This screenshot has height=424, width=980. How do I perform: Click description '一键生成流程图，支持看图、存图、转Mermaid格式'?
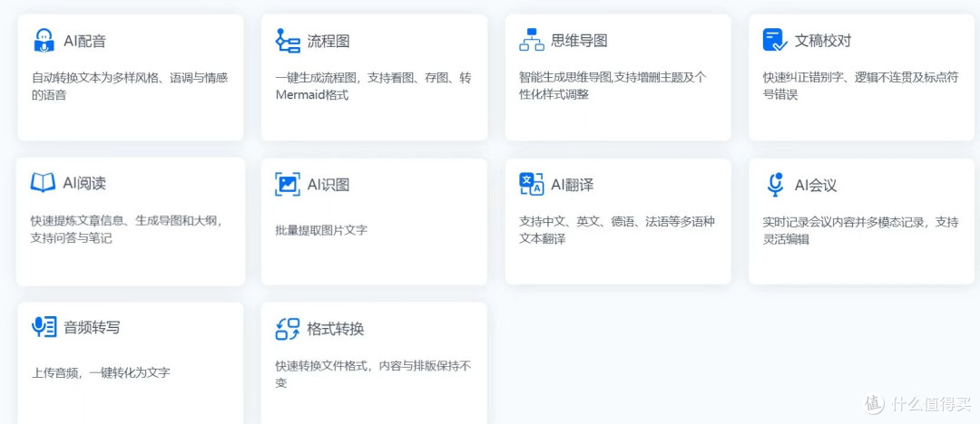(374, 87)
